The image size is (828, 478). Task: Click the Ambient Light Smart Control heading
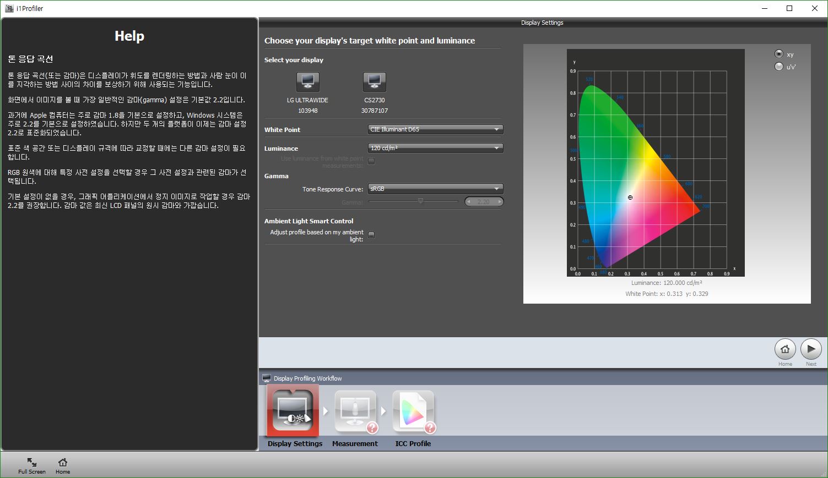(x=309, y=221)
